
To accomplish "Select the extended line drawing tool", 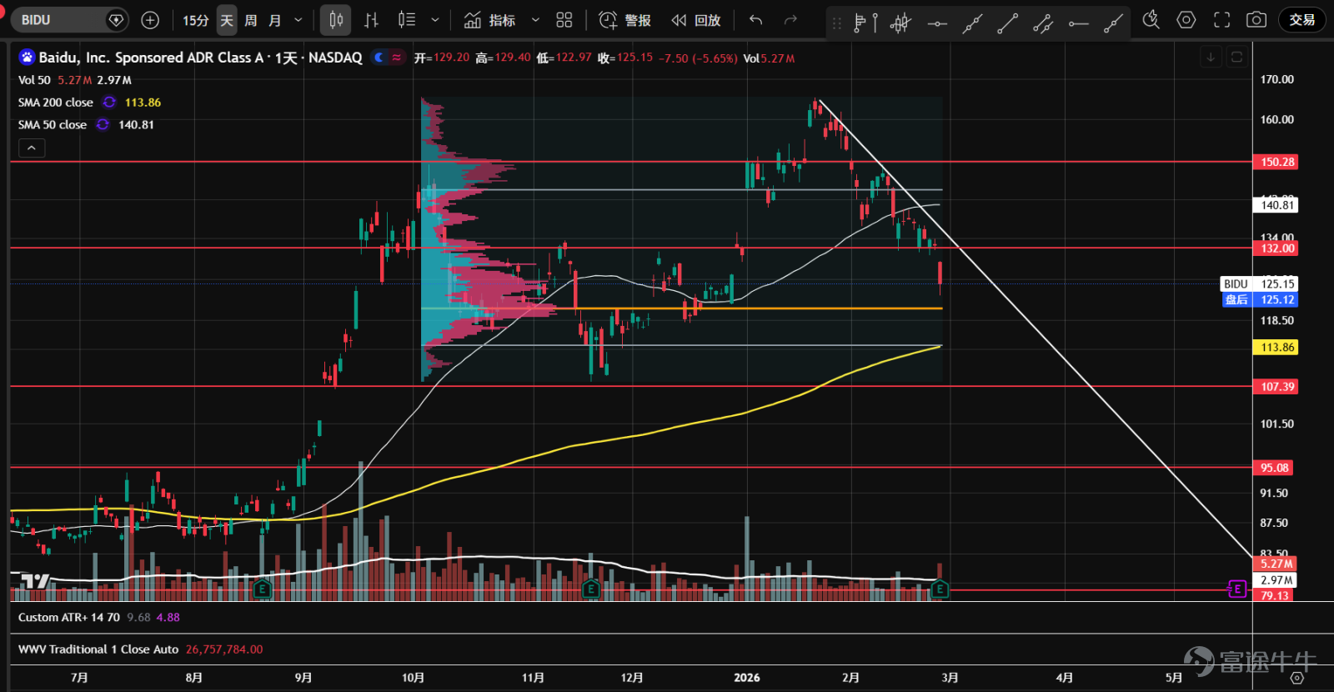I will [x=972, y=23].
